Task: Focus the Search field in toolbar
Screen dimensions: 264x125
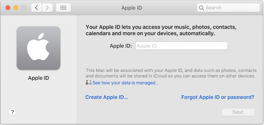Action: (x=230, y=8)
